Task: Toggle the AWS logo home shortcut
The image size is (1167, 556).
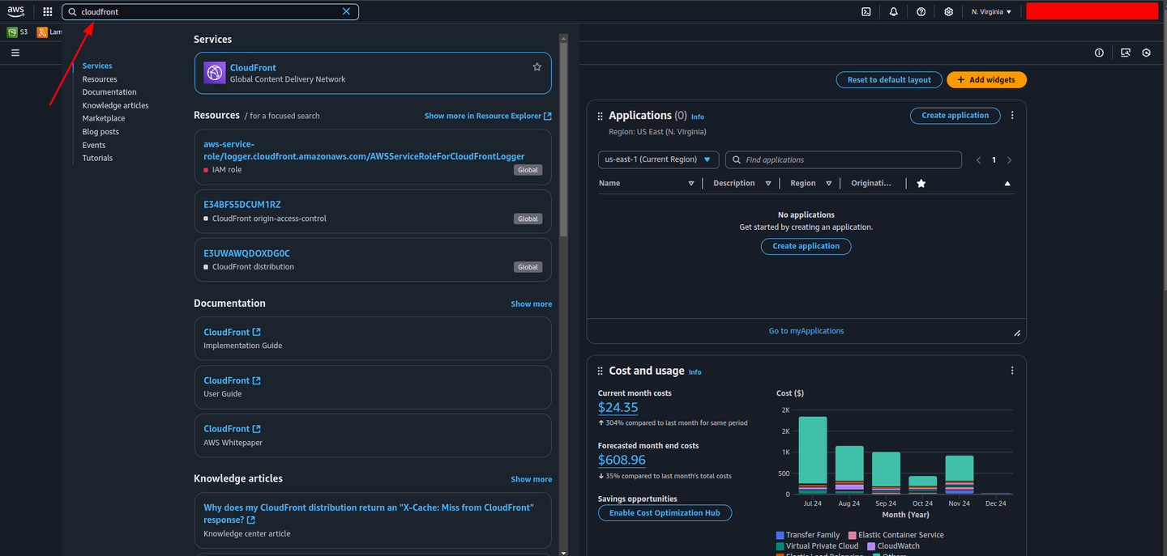Action: click(15, 11)
